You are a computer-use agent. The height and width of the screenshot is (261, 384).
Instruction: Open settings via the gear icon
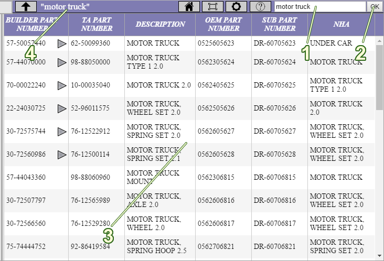tap(236, 7)
